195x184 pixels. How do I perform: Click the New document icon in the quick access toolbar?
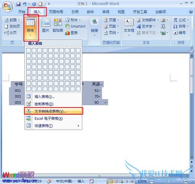coord(40,4)
